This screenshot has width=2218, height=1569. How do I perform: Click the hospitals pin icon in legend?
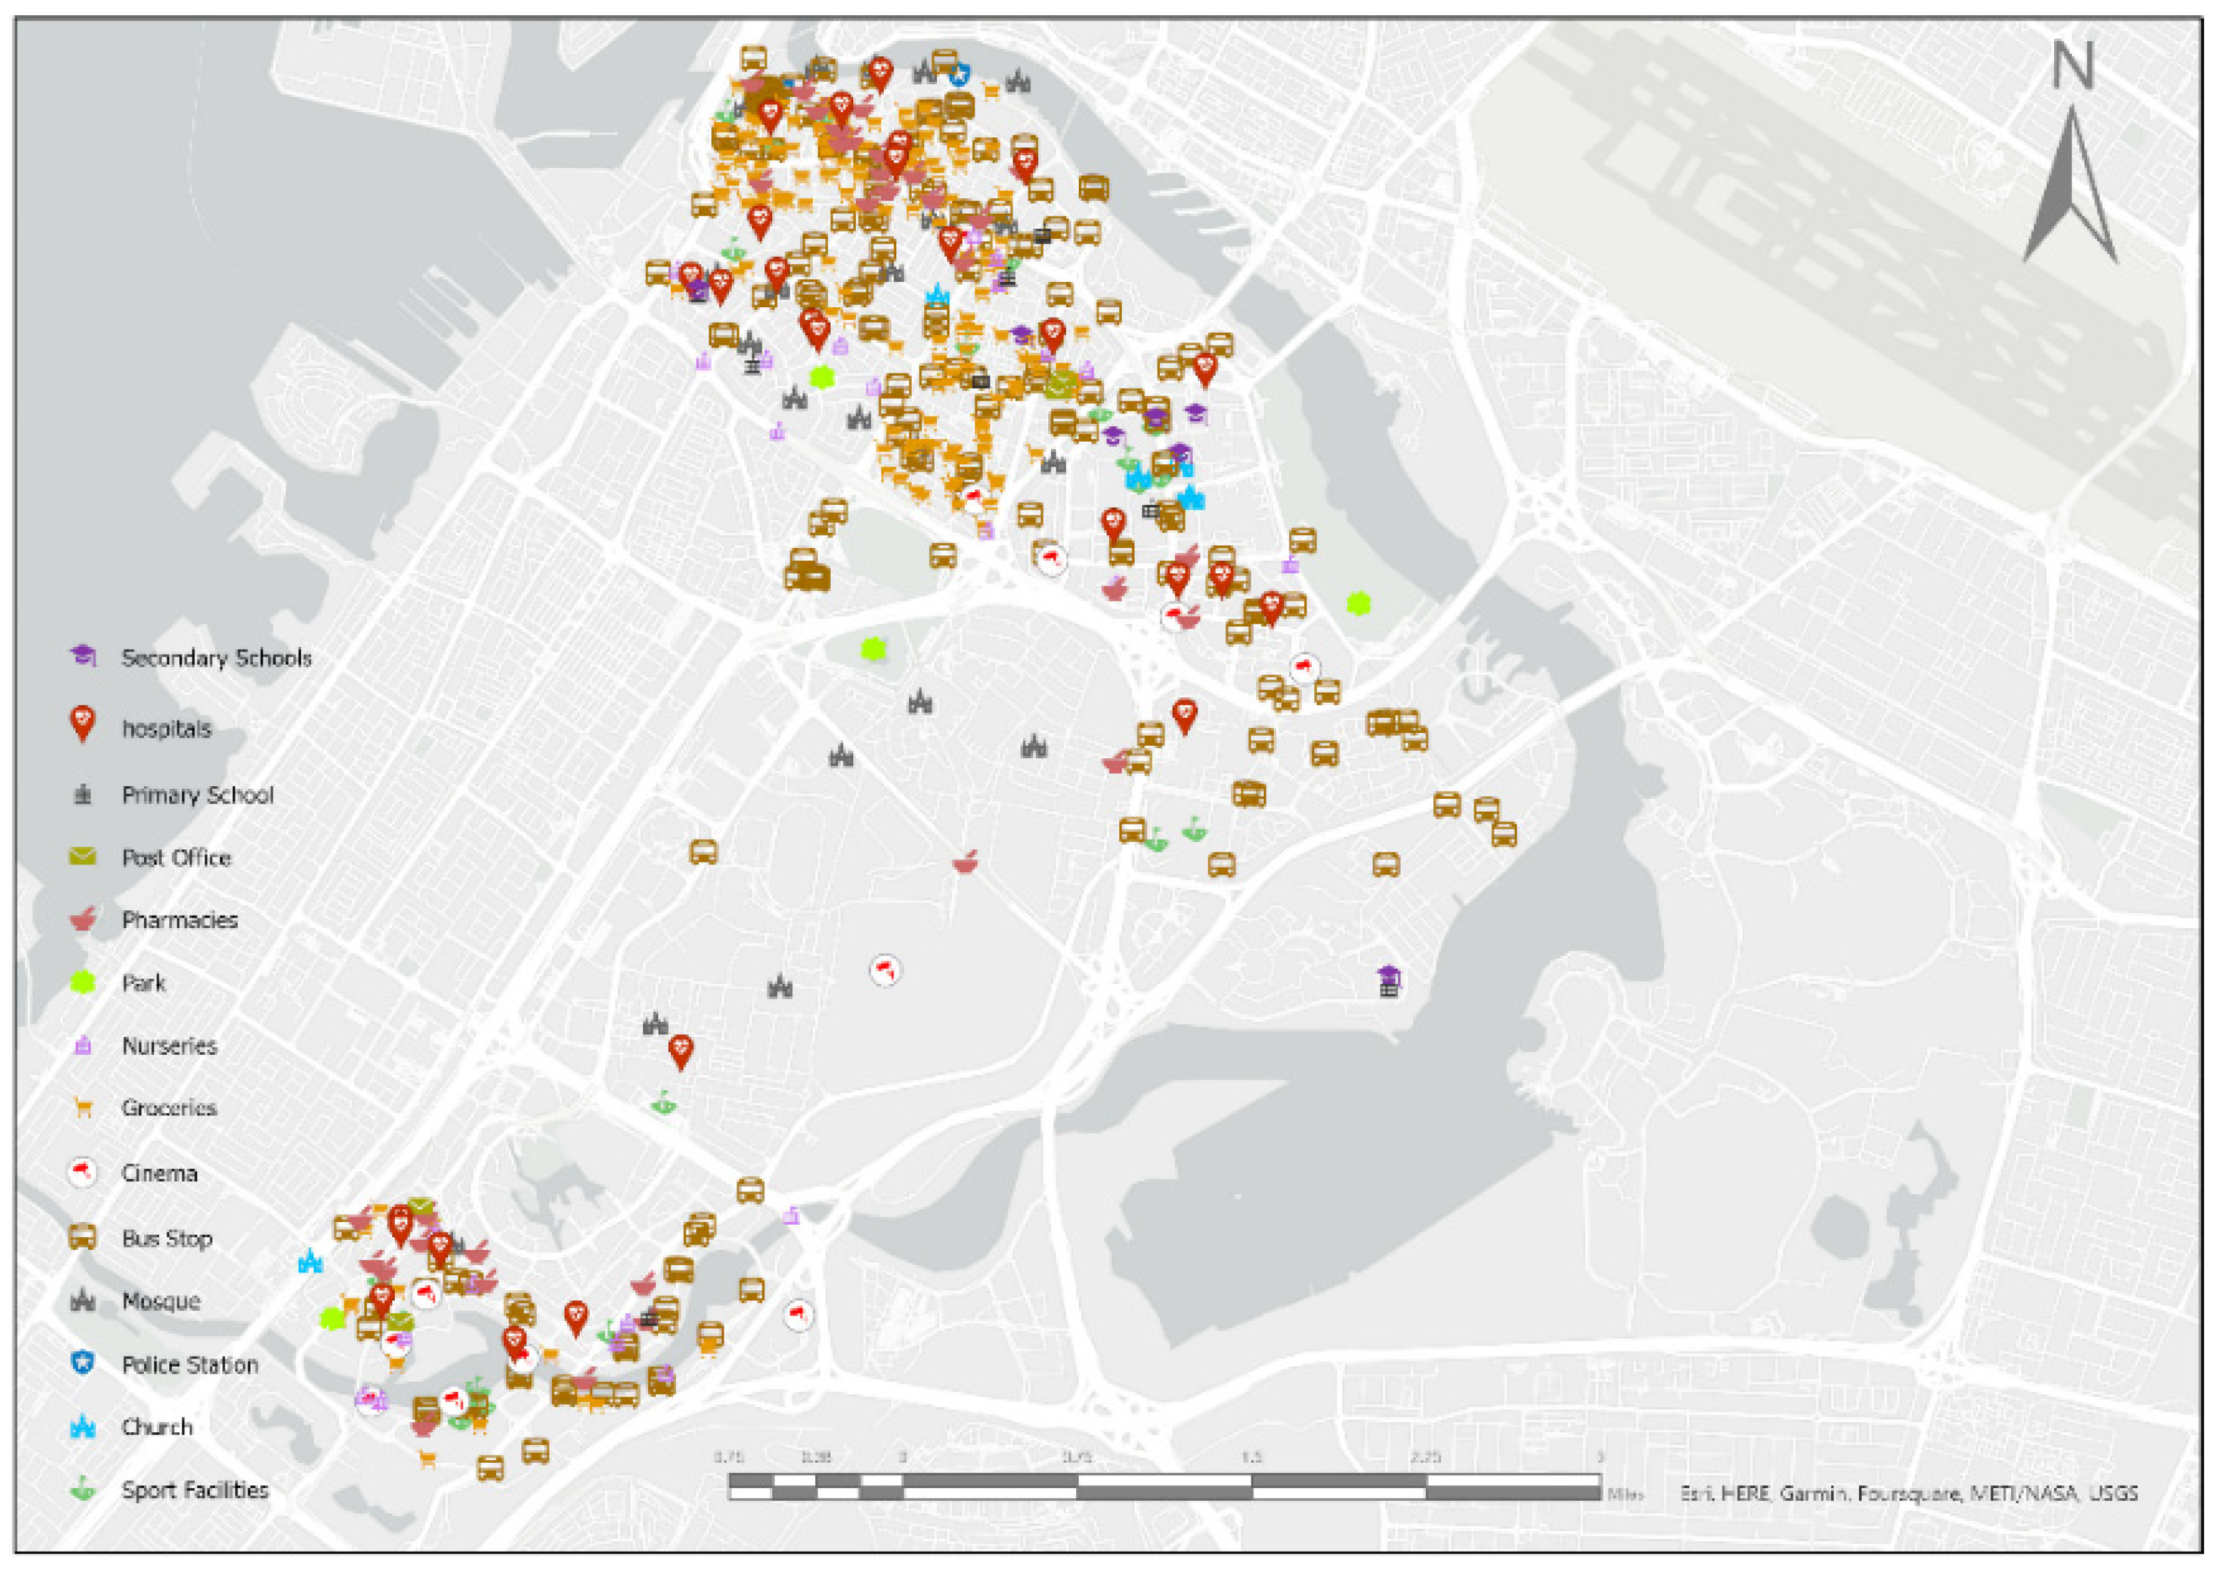point(84,724)
